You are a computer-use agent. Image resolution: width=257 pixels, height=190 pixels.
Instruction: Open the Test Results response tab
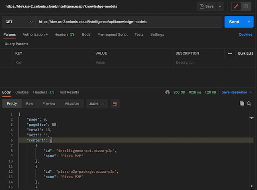click(69, 92)
